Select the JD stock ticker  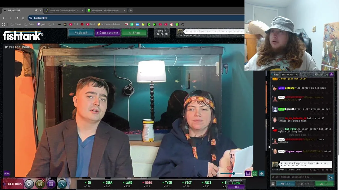tap(88, 184)
